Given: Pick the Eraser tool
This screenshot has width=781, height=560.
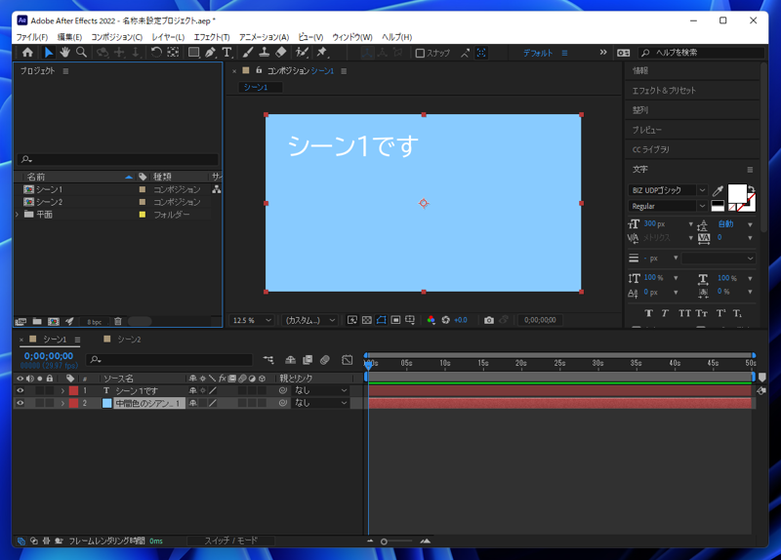Looking at the screenshot, I should [281, 53].
